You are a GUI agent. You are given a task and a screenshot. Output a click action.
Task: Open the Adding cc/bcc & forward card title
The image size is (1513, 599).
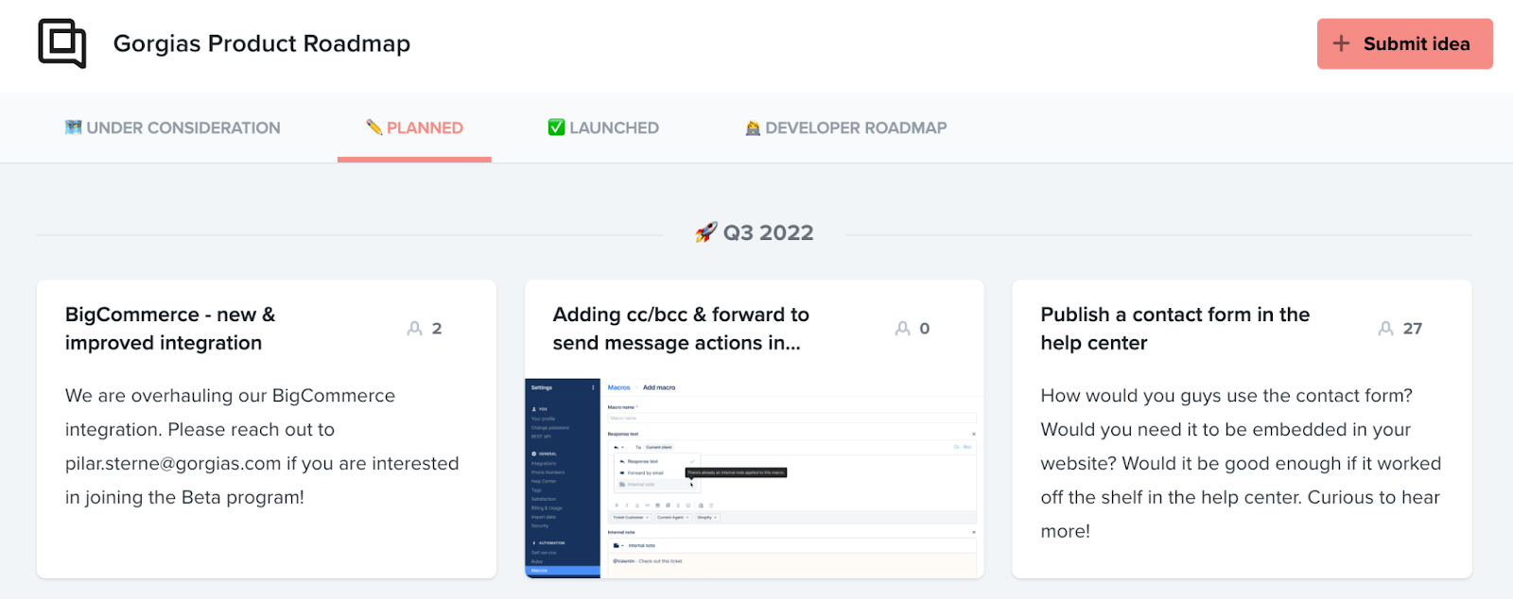(681, 329)
